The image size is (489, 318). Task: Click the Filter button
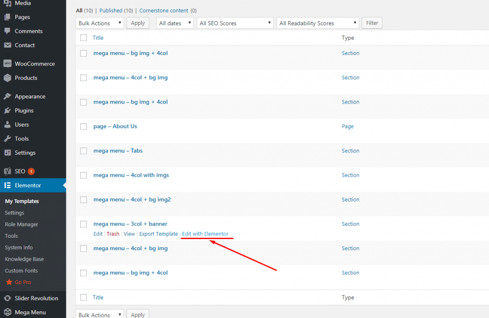pyautogui.click(x=372, y=23)
